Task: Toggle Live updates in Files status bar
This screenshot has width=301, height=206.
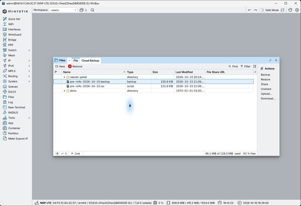Action: tap(76, 154)
